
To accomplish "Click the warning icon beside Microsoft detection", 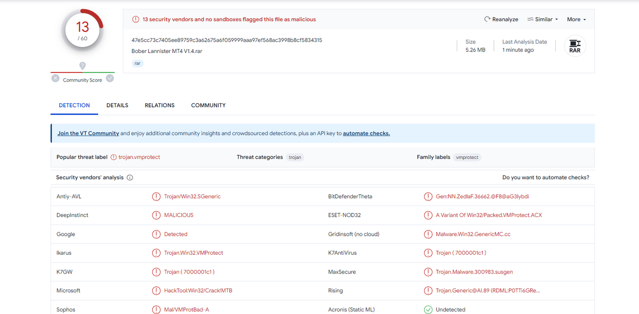I will click(156, 291).
